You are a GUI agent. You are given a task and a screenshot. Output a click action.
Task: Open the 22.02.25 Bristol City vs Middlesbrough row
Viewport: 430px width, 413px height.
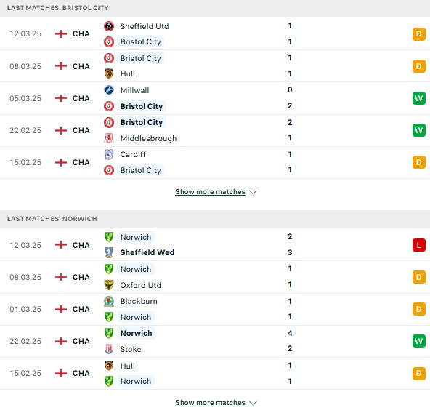[x=215, y=130]
